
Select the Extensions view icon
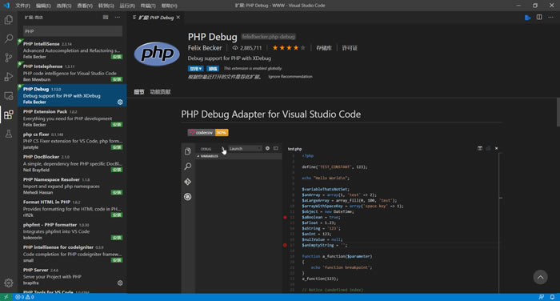pos(9,114)
